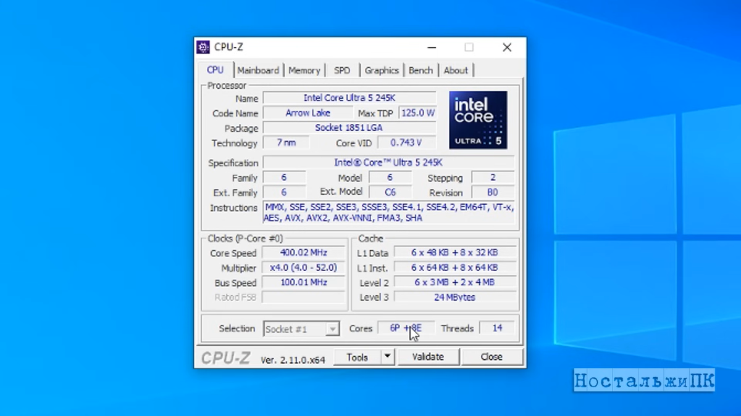Click the Core Speed value field
741x416 pixels.
[304, 253]
